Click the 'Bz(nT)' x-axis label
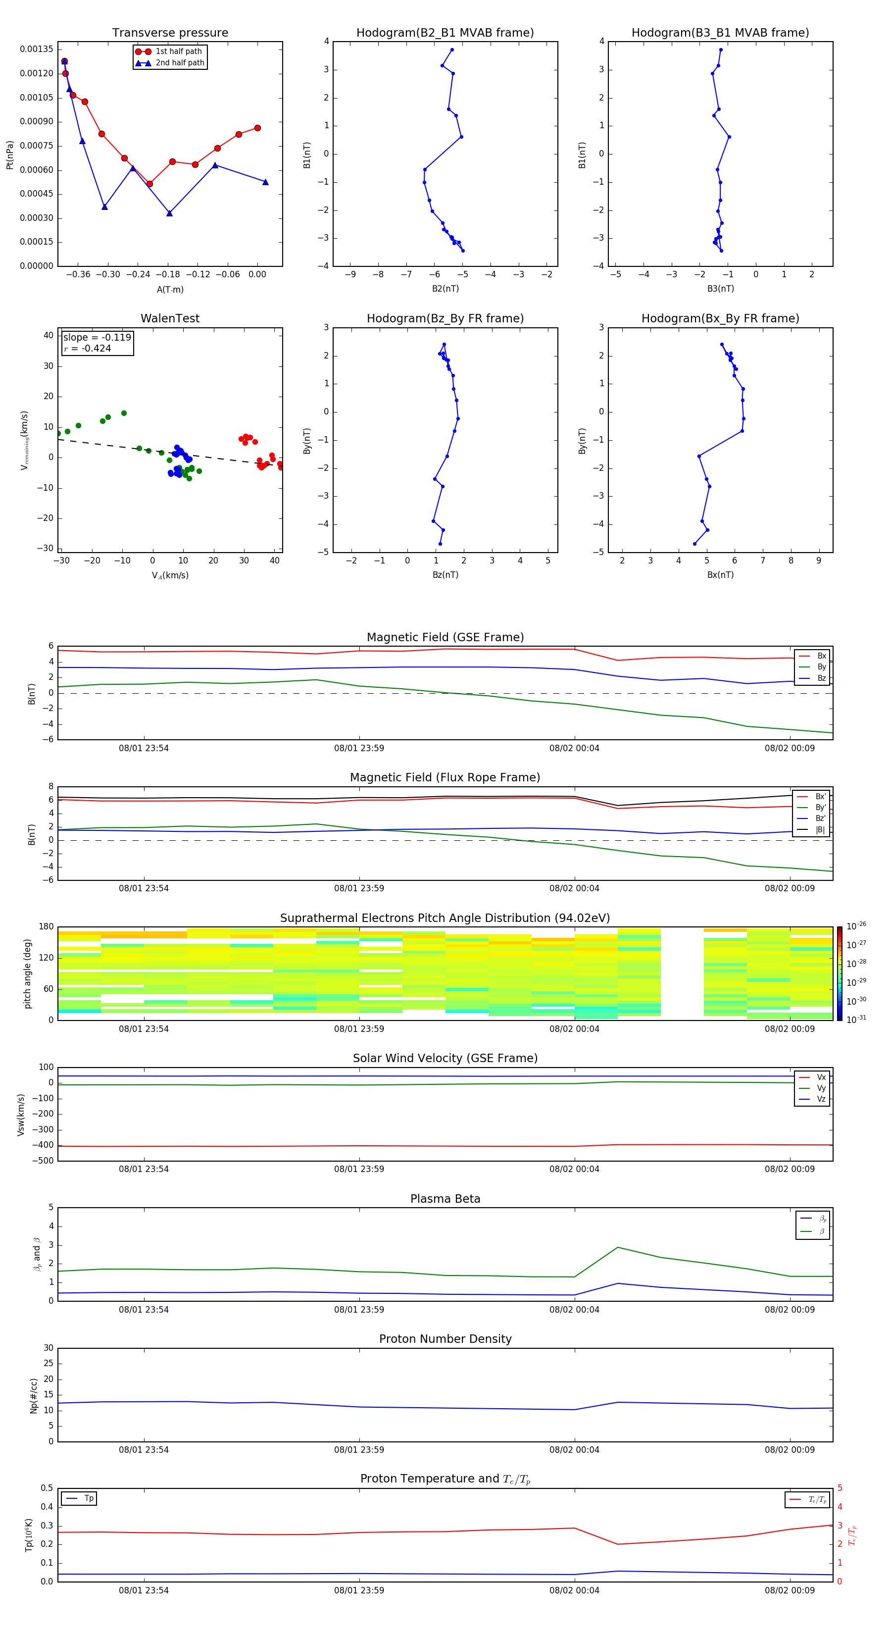This screenshot has width=891, height=1634. [x=445, y=575]
